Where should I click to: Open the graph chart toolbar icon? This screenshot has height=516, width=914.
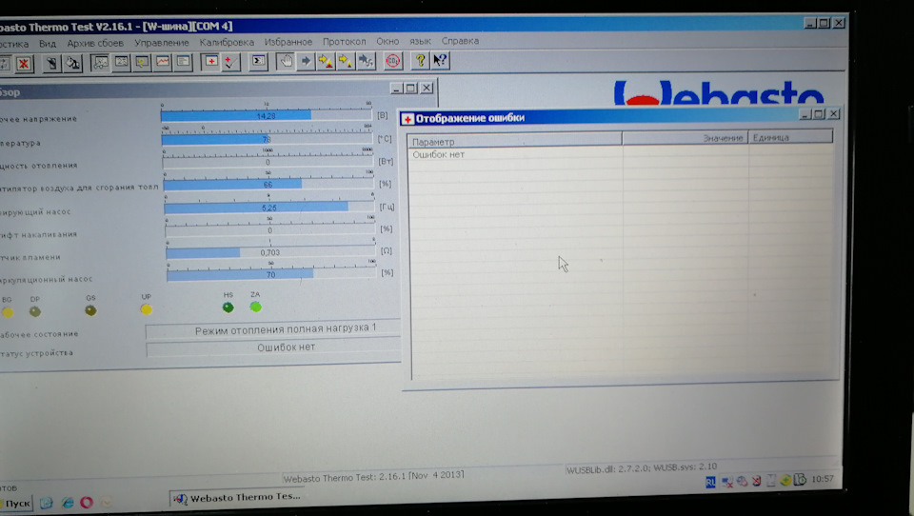[163, 62]
